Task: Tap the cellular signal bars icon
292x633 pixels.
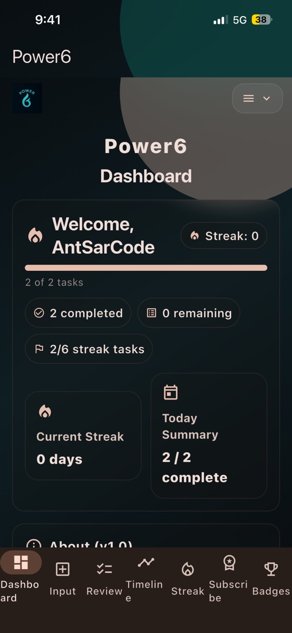Action: [220, 20]
